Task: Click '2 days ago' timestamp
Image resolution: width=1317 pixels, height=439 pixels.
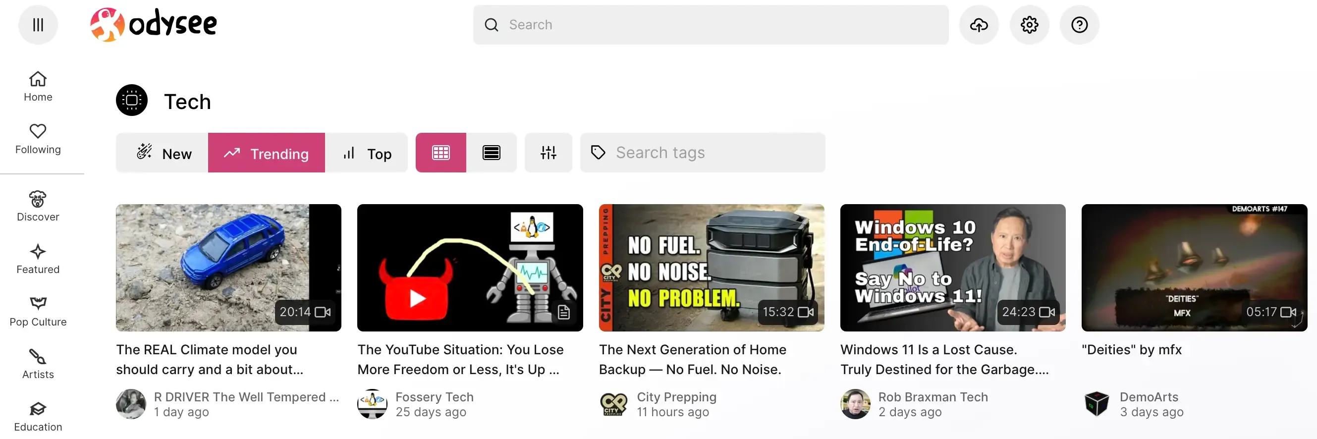Action: pyautogui.click(x=910, y=412)
